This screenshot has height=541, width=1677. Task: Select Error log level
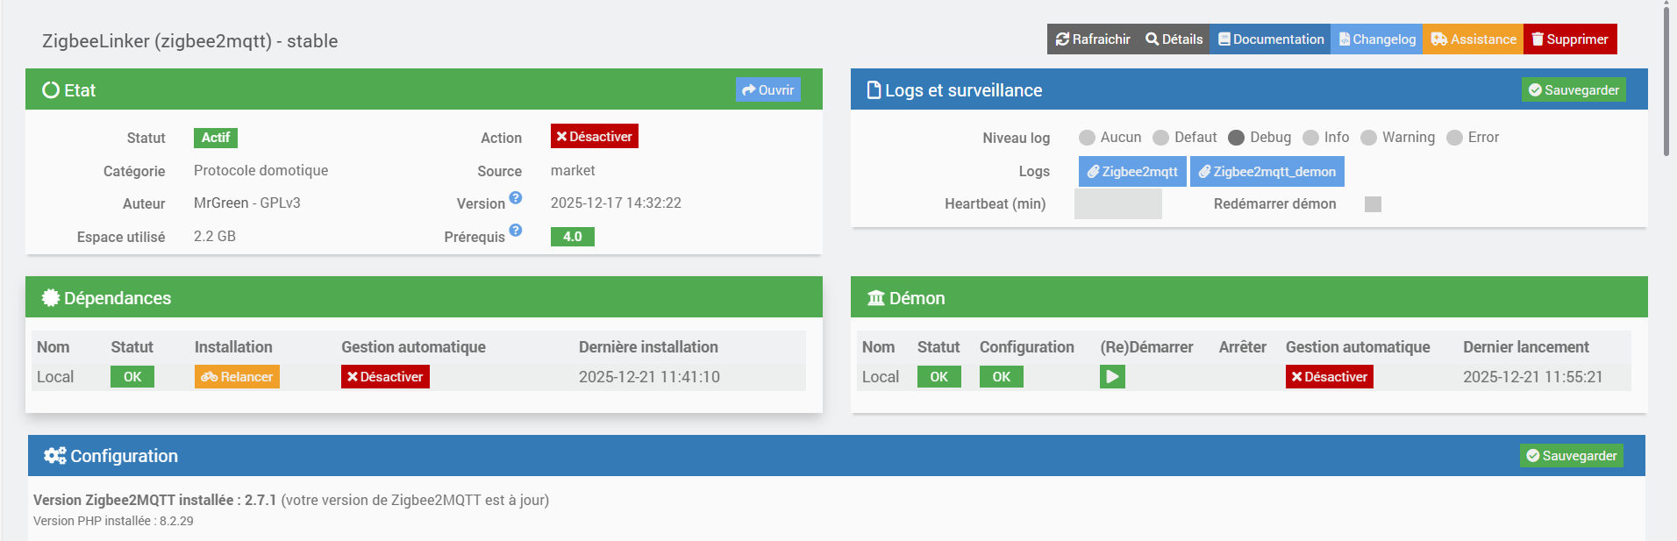[x=1454, y=138]
